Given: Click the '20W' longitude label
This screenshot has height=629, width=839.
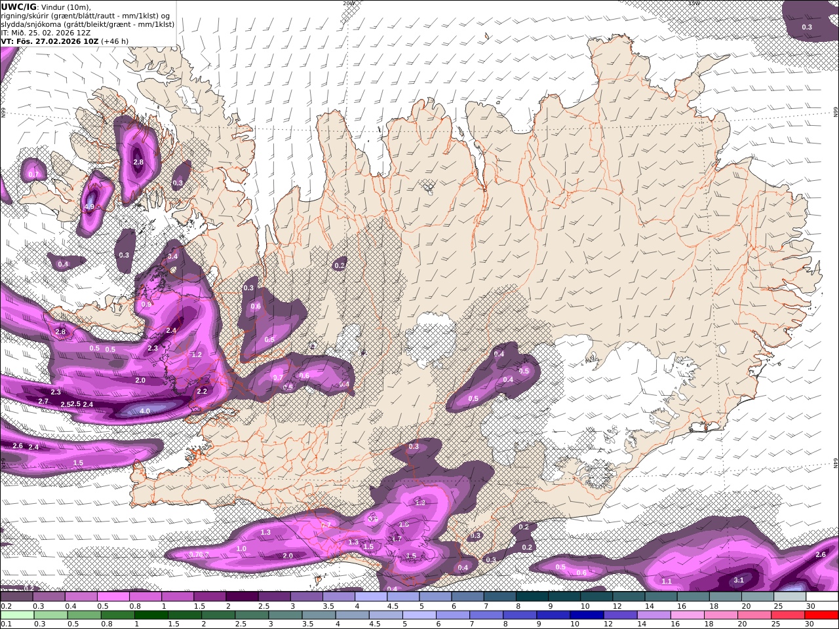Looking at the screenshot, I should (x=349, y=3).
